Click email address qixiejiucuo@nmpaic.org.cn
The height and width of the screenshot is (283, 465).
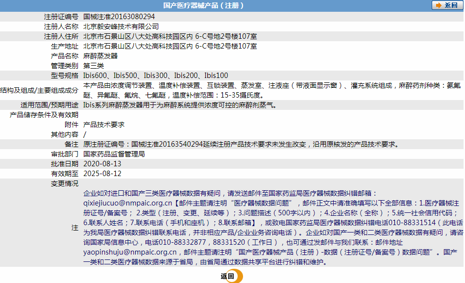127,203
